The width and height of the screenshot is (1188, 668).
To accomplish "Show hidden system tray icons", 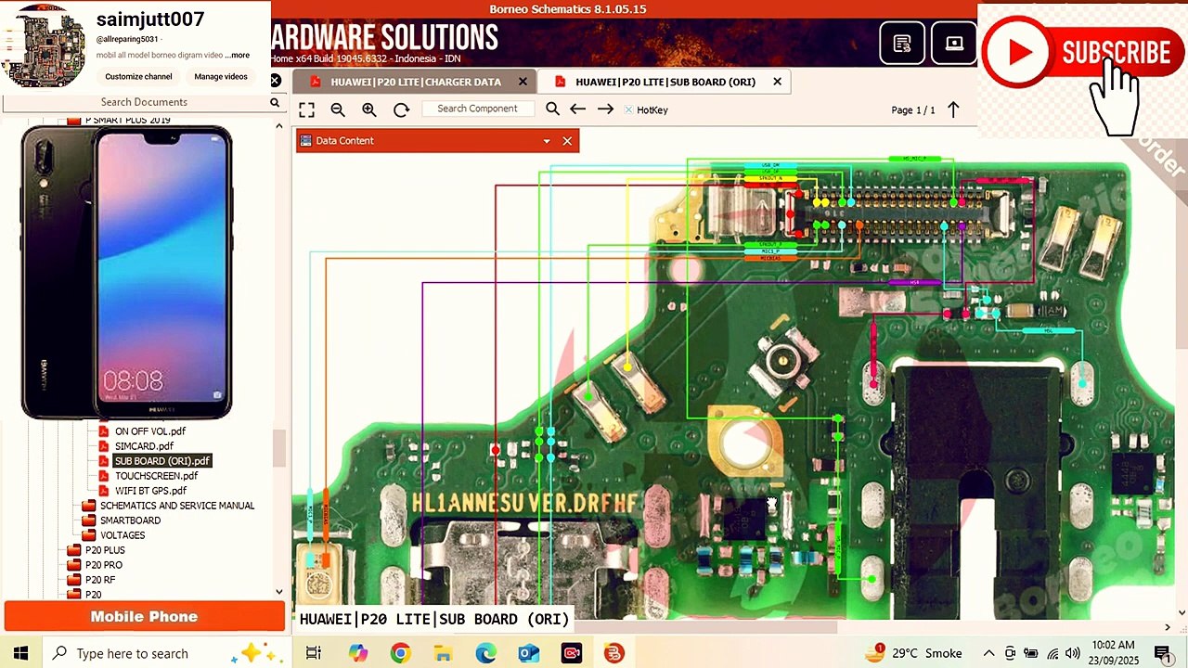I will pyautogui.click(x=989, y=653).
